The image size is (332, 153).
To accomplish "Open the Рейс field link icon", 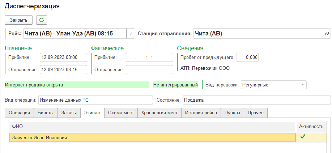I will point(130,34).
